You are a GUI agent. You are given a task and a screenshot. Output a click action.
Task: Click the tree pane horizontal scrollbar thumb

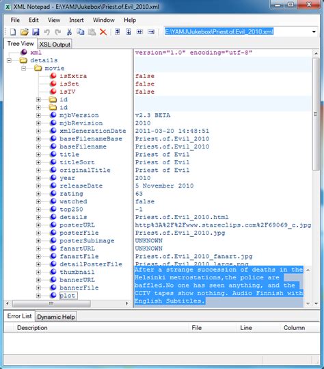point(51,303)
